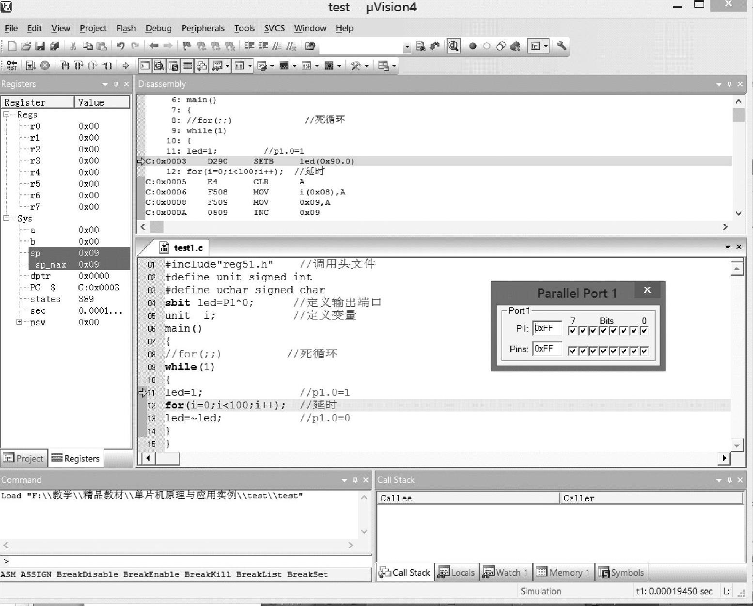Viewport: 753px width, 606px height.
Task: Click the Kill All Breakpoints icon
Action: 516,46
